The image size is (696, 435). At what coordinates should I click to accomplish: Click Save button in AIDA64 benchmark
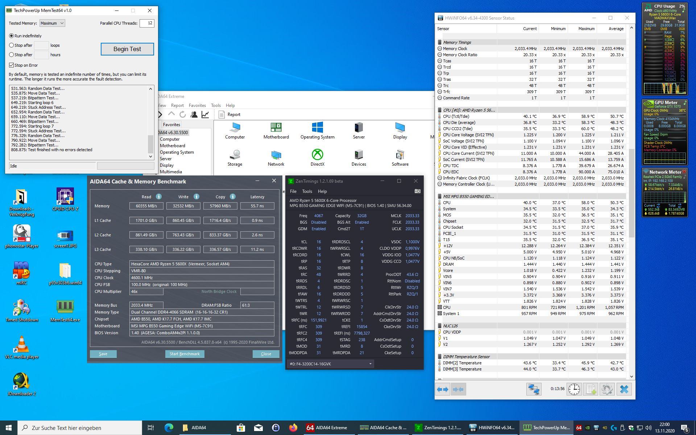[103, 354]
